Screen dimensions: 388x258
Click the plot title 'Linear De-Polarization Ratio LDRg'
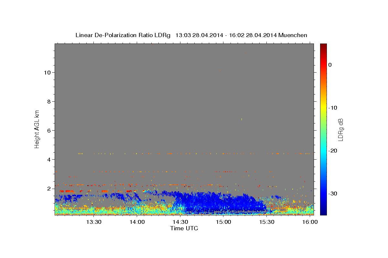pos(123,35)
